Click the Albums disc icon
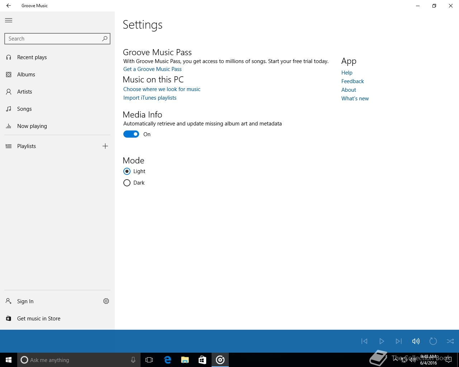This screenshot has width=459, height=367. pos(9,75)
